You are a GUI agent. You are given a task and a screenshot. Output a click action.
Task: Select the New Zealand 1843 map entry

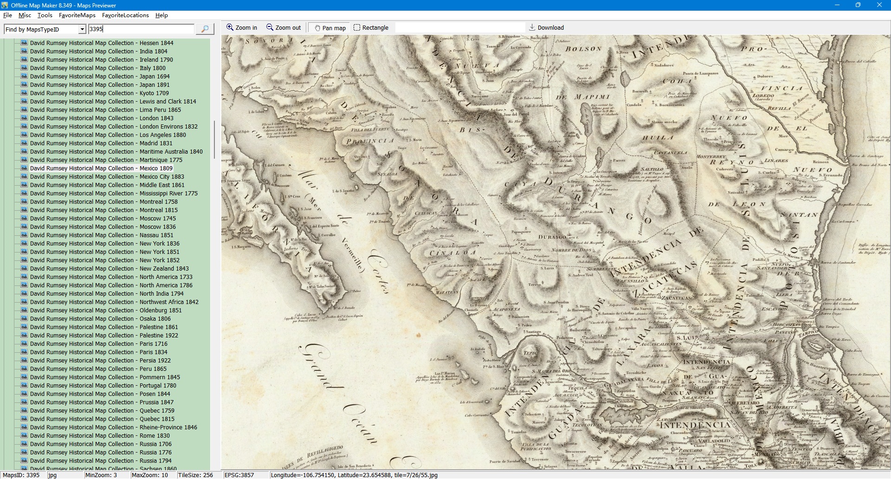coord(109,269)
